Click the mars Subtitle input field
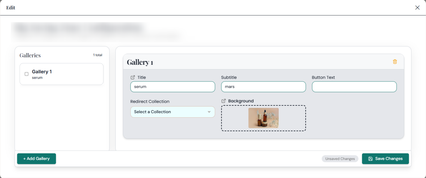 pyautogui.click(x=263, y=87)
